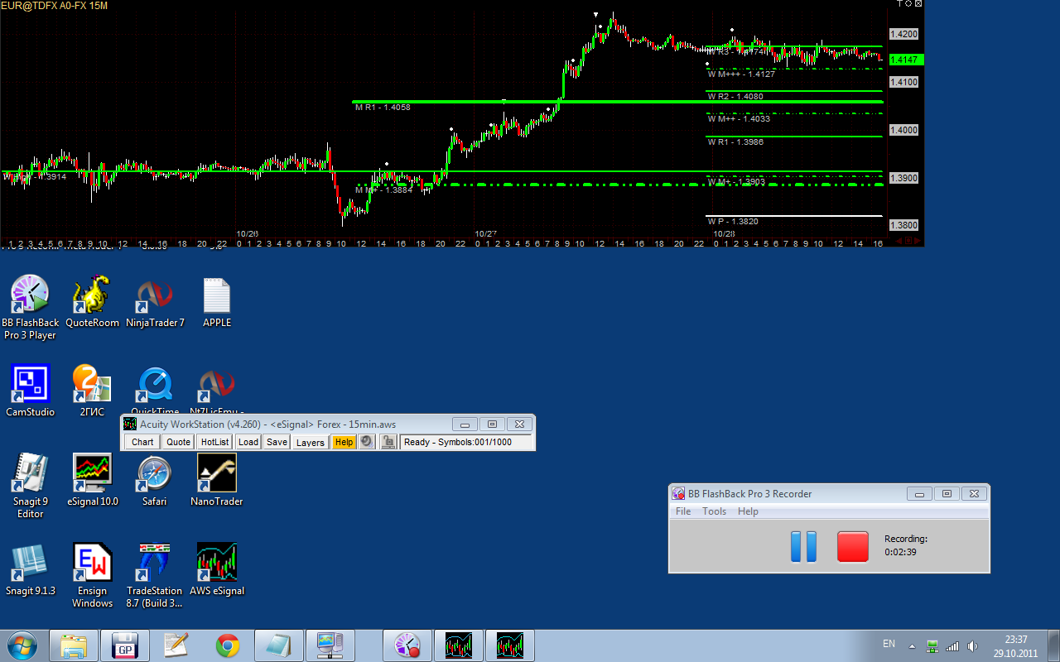
Task: Launch eSignal 10.0 from the desktop
Action: click(x=92, y=476)
